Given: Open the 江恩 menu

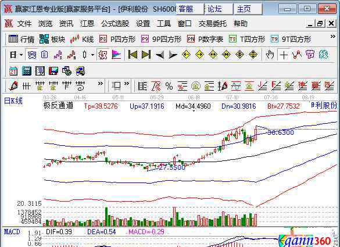Looking at the screenshot, I should [87, 24].
